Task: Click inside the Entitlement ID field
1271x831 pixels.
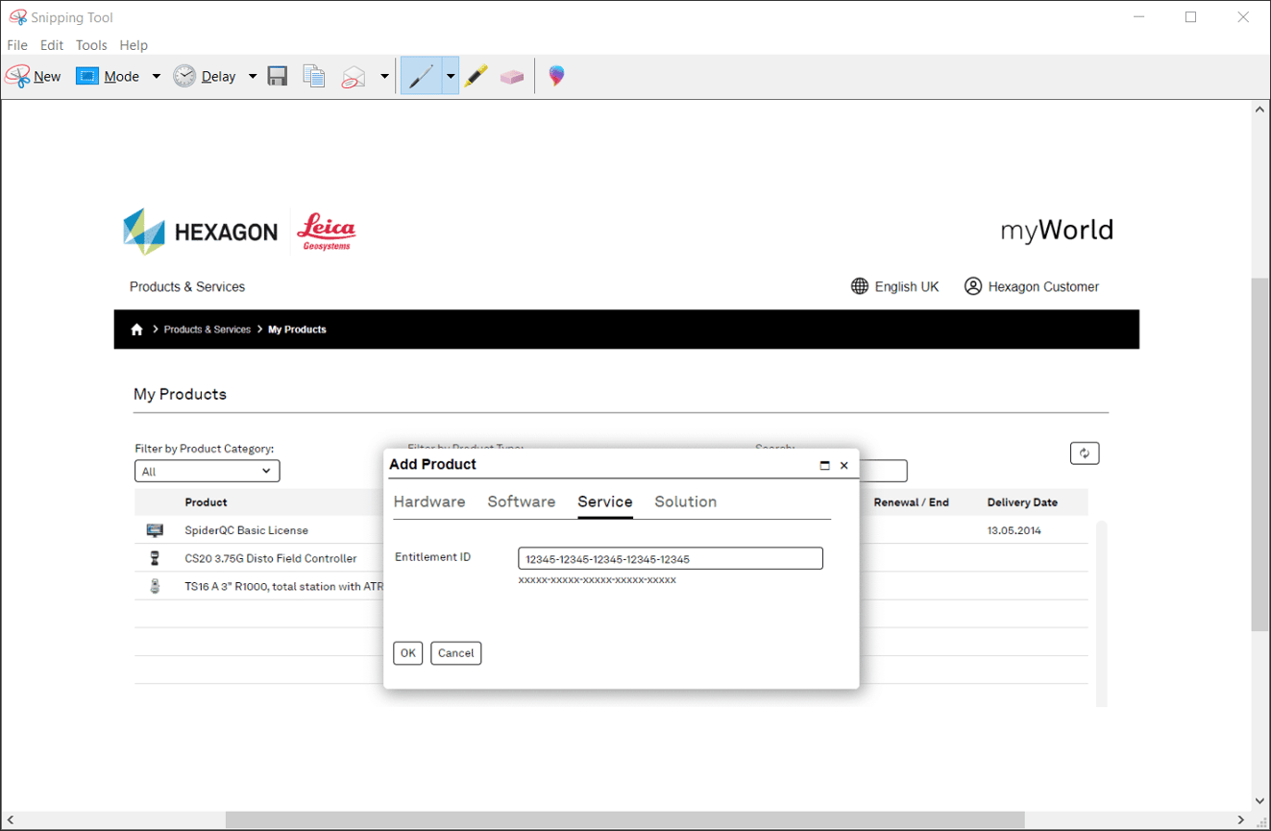Action: click(x=670, y=558)
